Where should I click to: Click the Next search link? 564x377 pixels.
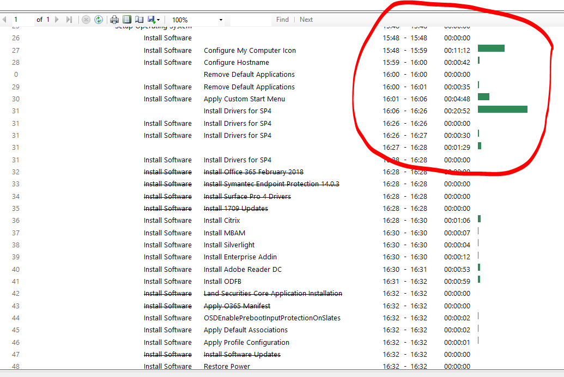click(x=306, y=20)
